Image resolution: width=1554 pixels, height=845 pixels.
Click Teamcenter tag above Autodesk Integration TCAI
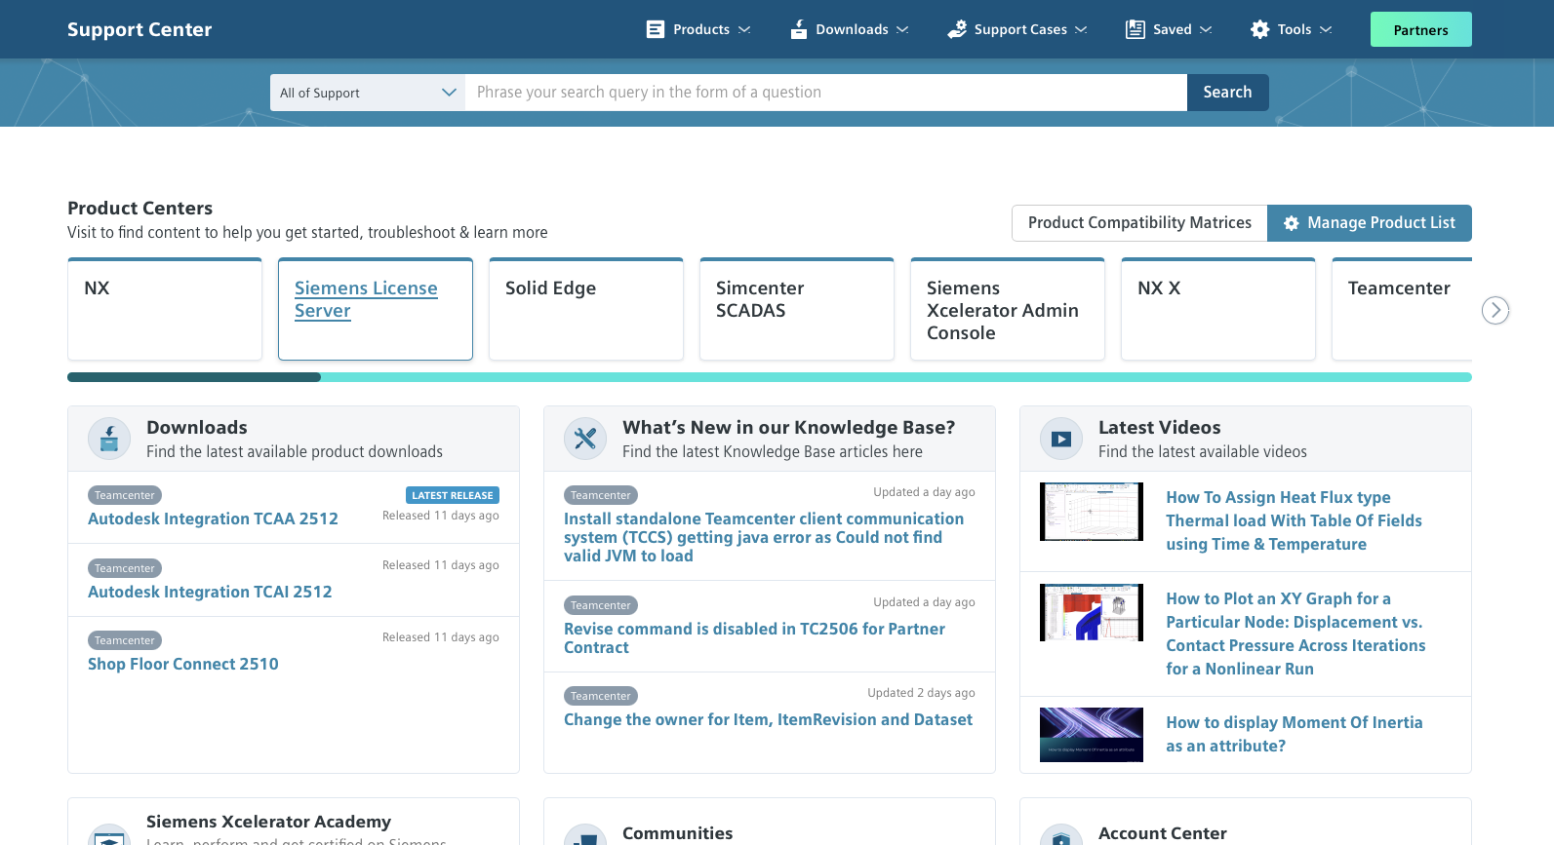click(125, 569)
